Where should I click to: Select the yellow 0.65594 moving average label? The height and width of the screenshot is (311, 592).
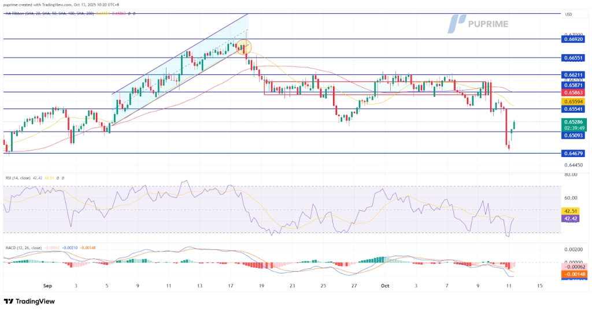(574, 101)
